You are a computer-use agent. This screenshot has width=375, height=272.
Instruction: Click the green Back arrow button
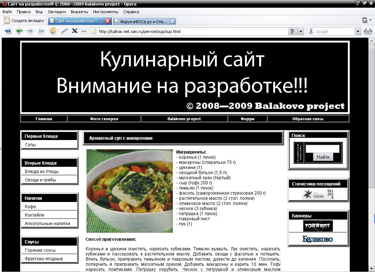tap(19, 31)
